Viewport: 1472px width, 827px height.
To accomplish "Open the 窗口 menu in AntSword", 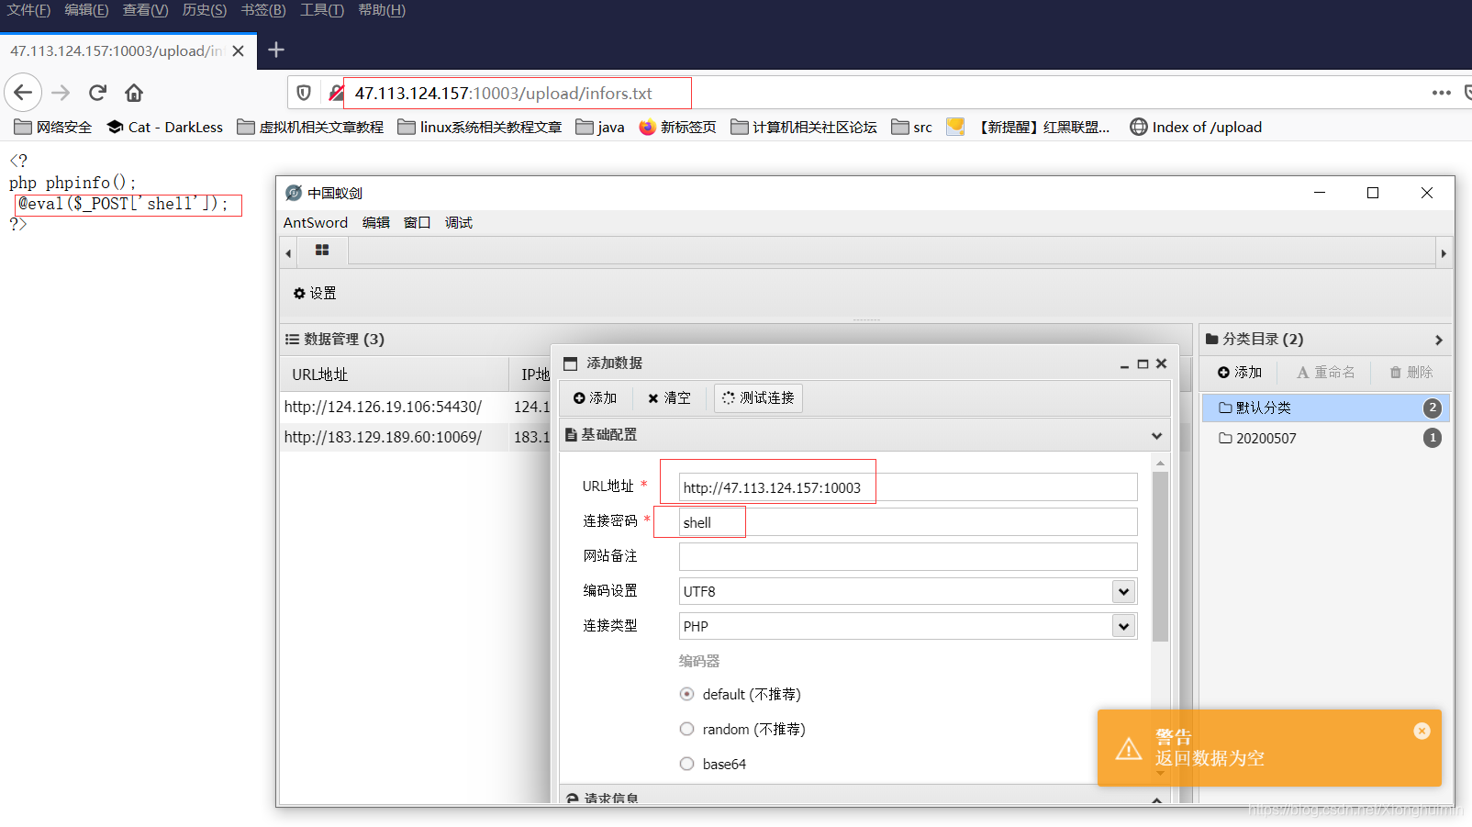I will (x=418, y=222).
